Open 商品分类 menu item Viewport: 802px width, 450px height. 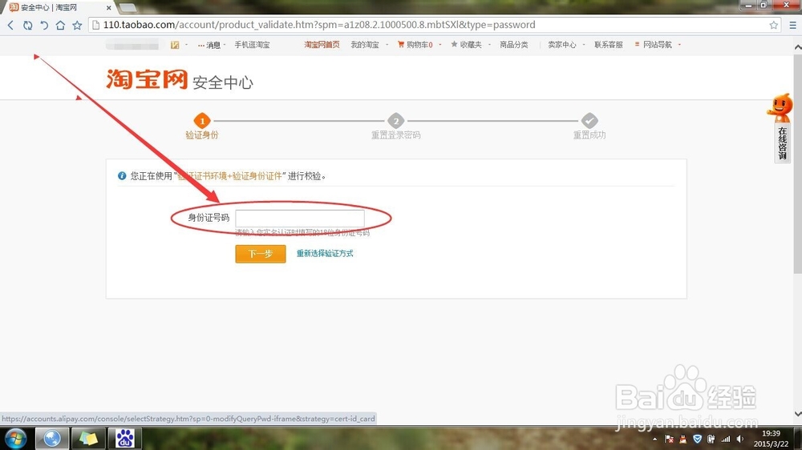pyautogui.click(x=514, y=45)
